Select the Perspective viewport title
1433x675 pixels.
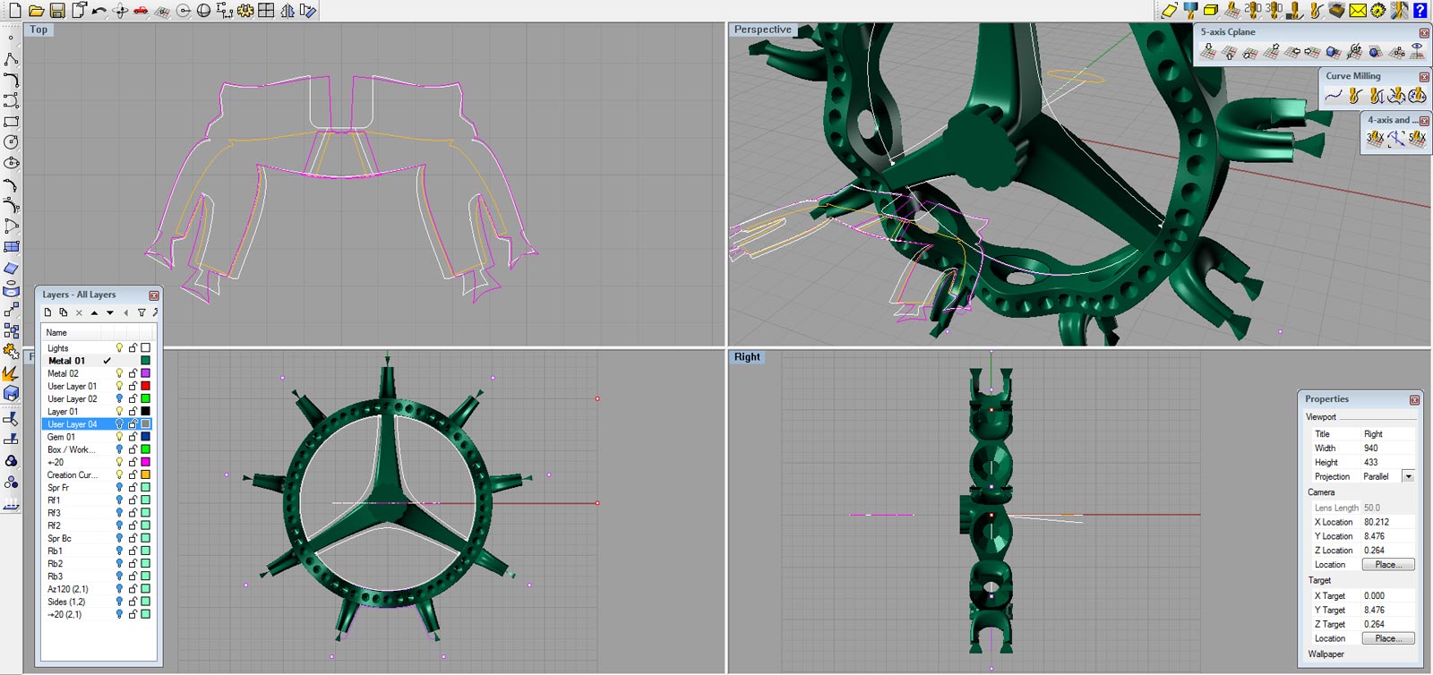click(762, 30)
